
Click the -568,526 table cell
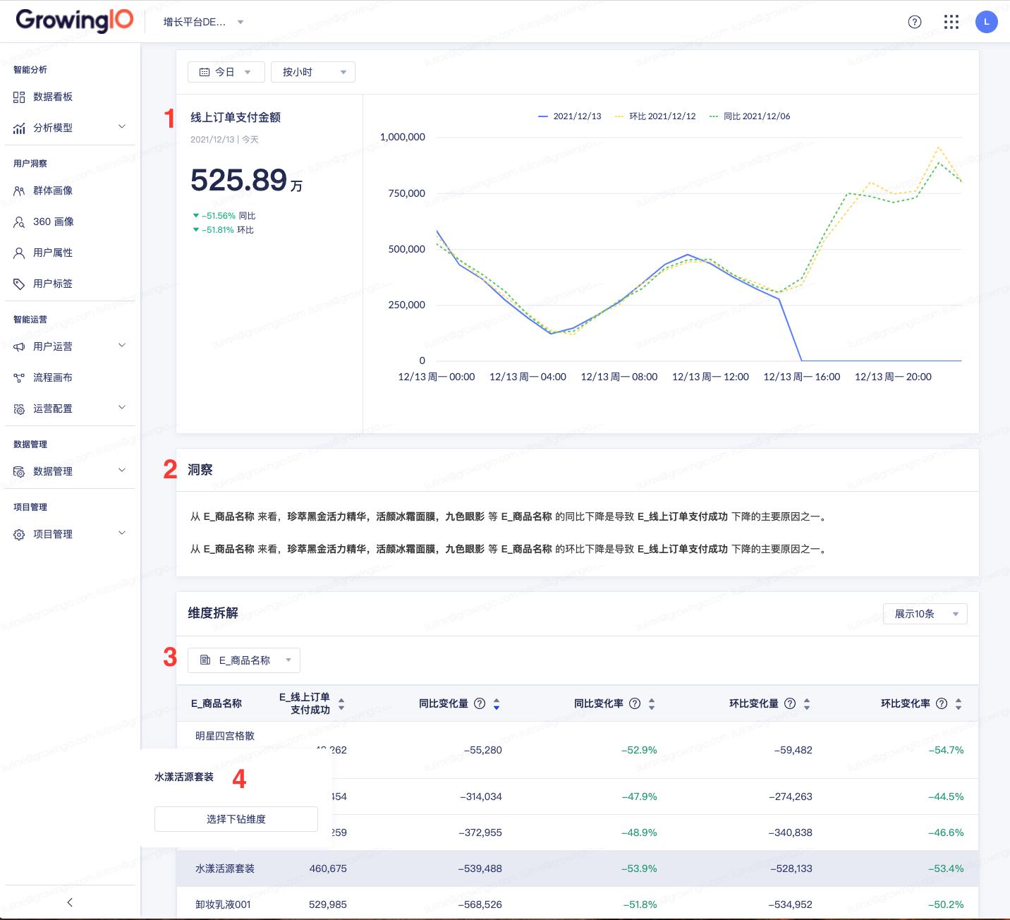(x=480, y=904)
